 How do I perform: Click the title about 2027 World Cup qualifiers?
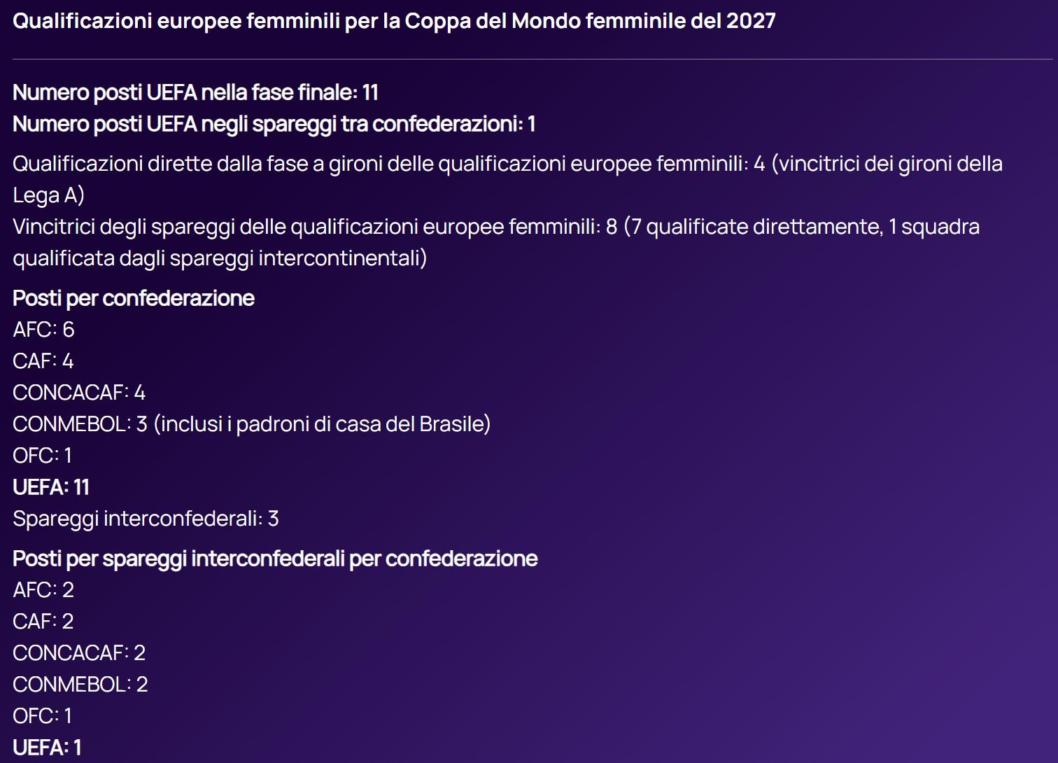click(394, 21)
